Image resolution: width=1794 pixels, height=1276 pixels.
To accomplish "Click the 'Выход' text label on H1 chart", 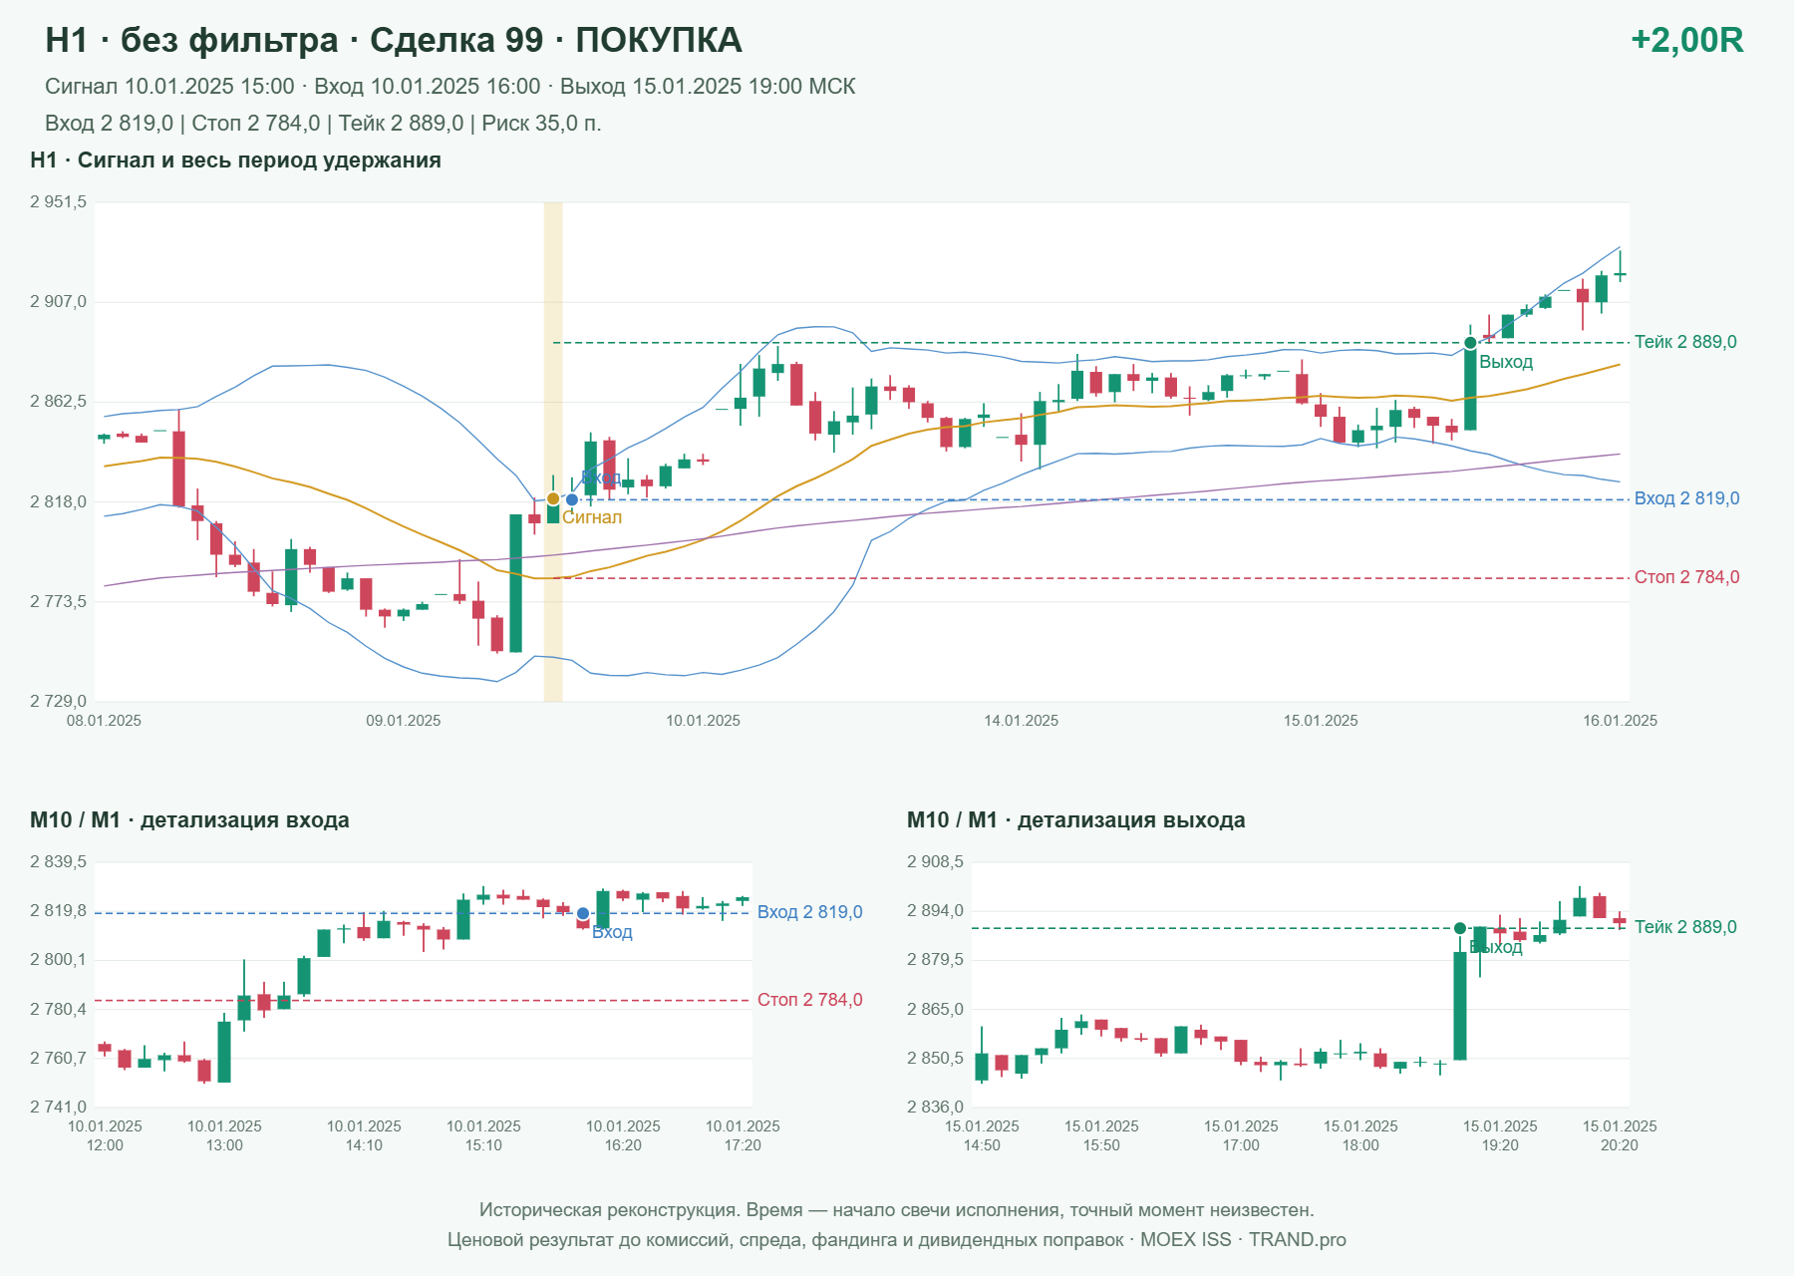I will click(1506, 362).
